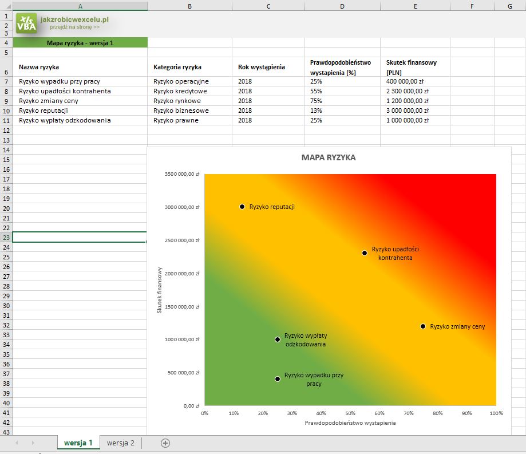
Task: Add a new sheet with plus button
Action: point(165,443)
